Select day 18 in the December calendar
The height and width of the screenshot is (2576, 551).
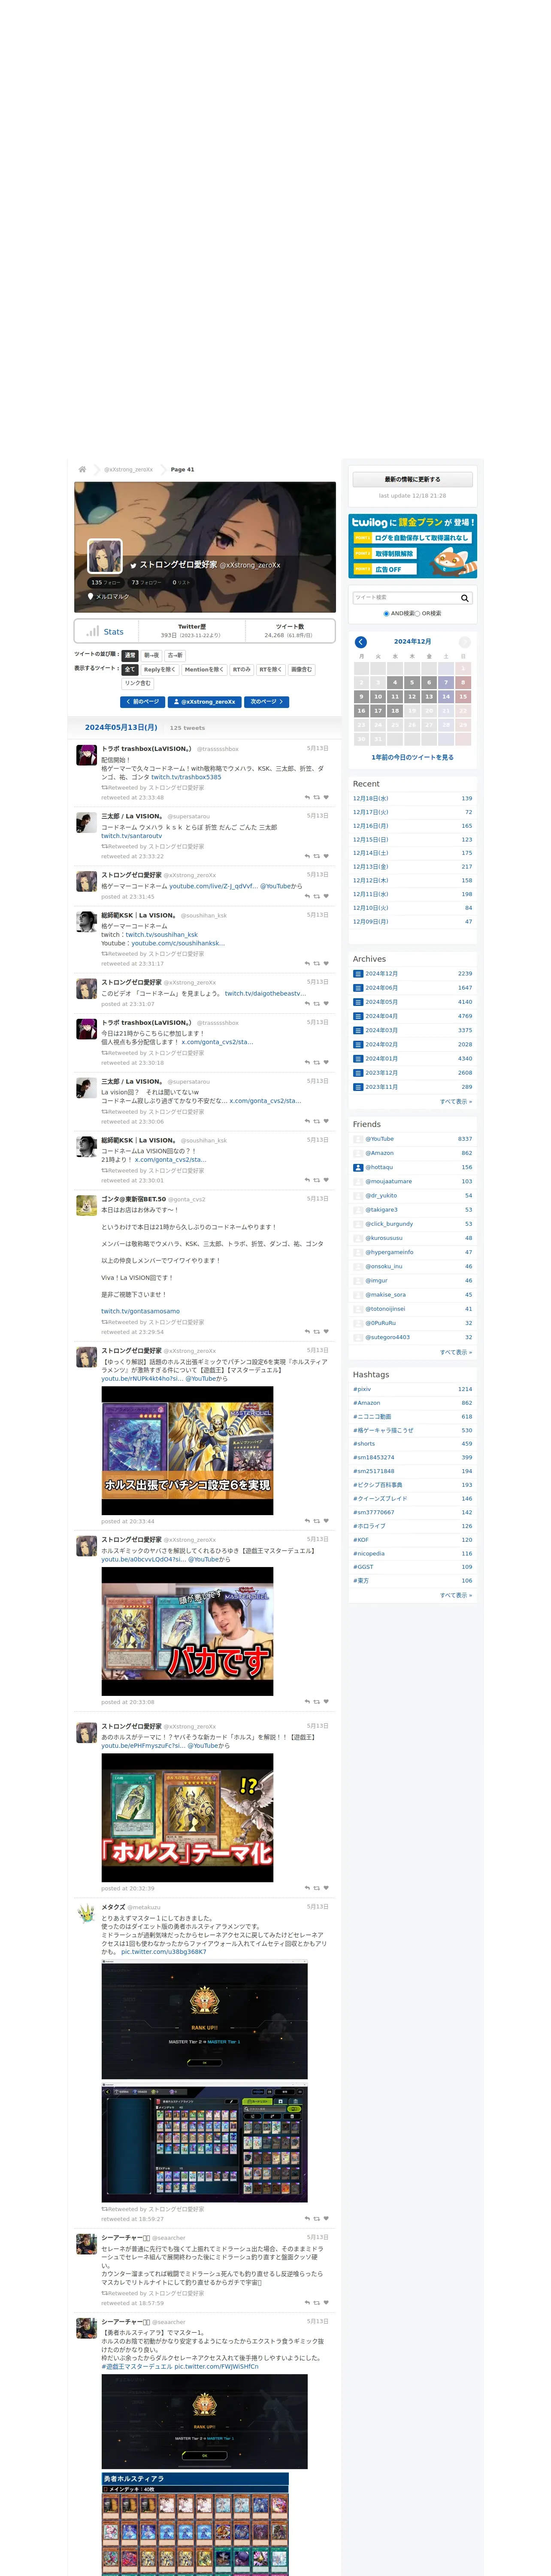pos(395,711)
